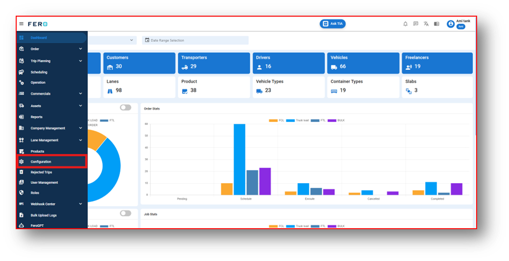Click the FeroGPT robot icon

point(22,226)
